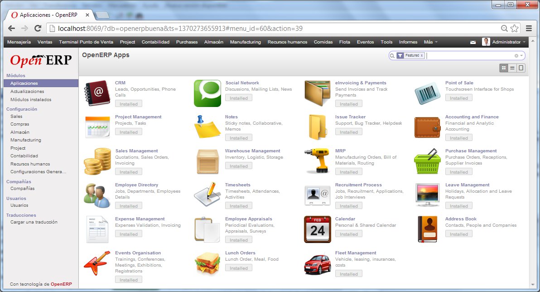Select the Address Book contact icon
Screen dimensions: 540x292
(427, 229)
